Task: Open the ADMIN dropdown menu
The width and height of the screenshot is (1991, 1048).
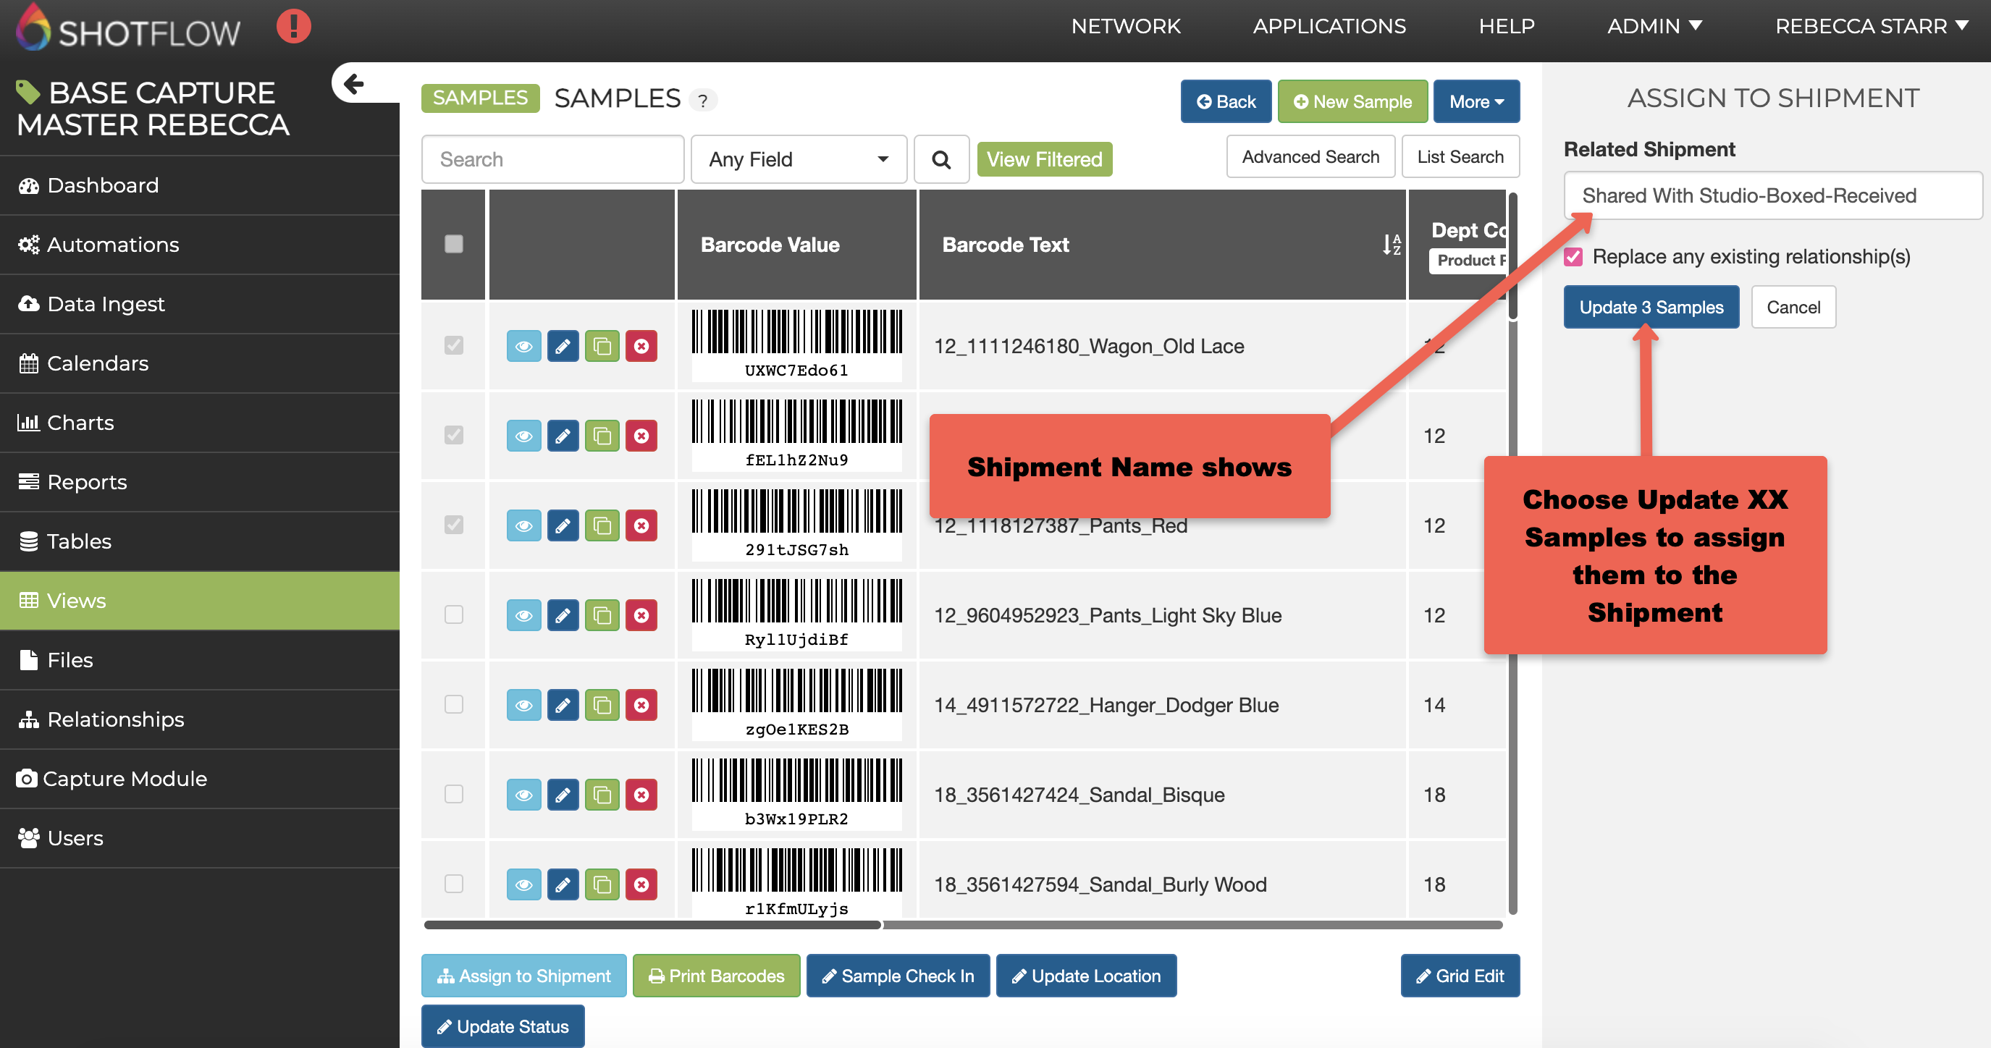Action: click(1654, 26)
